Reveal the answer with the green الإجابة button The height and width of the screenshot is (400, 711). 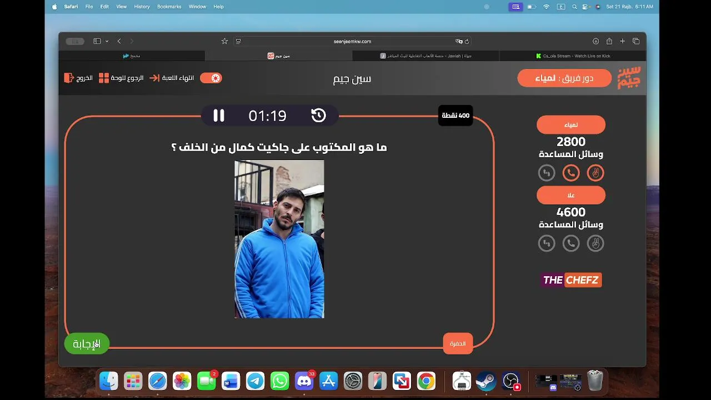tap(87, 344)
